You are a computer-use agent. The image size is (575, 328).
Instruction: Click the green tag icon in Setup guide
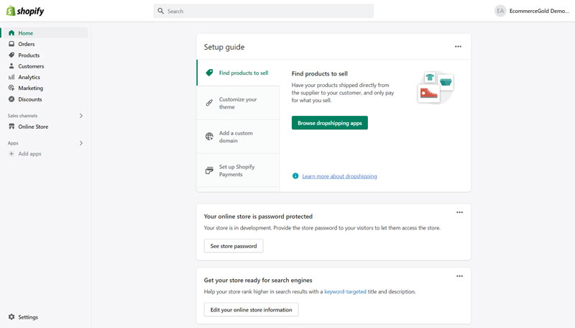point(209,73)
